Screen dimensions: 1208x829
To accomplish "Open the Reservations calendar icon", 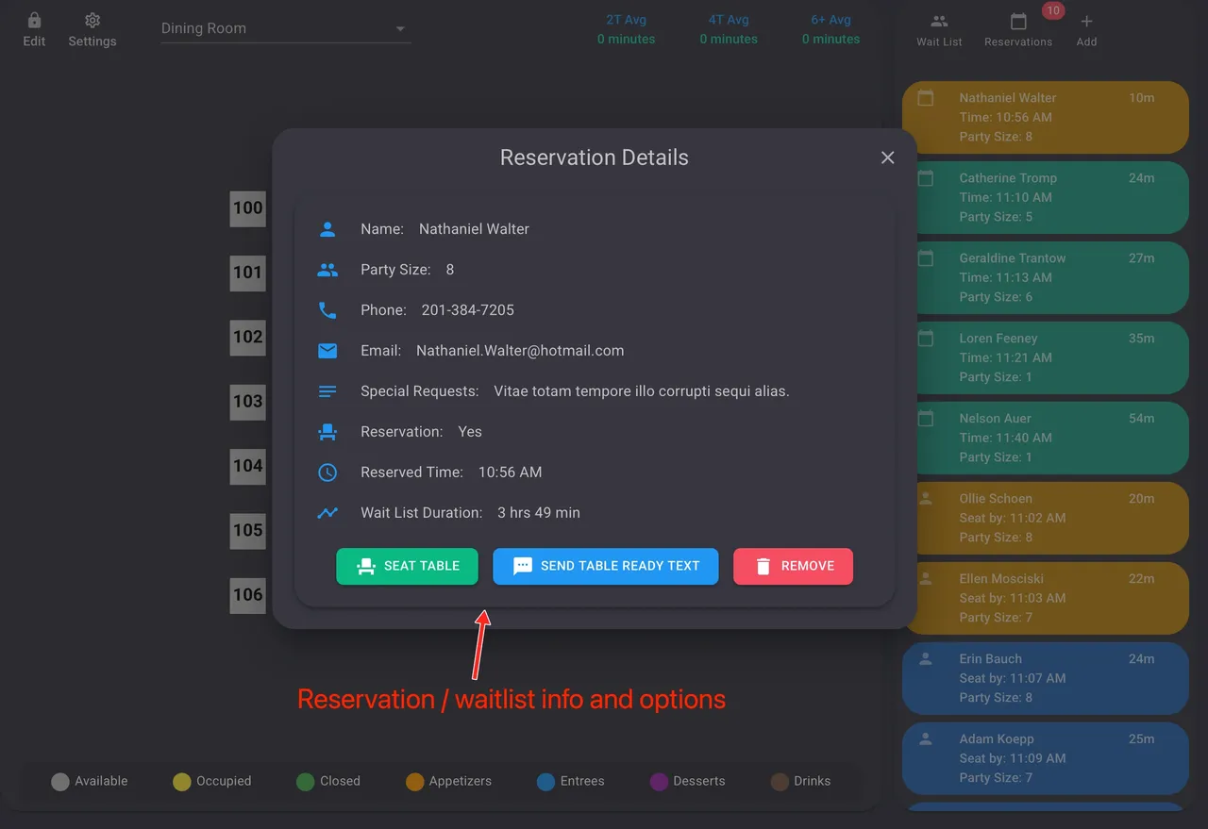I will coord(1017,22).
